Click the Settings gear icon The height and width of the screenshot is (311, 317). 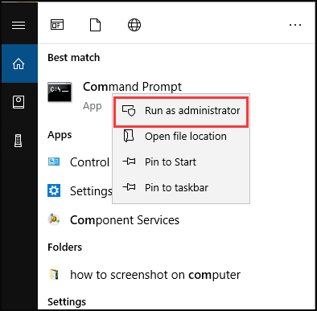[54, 190]
